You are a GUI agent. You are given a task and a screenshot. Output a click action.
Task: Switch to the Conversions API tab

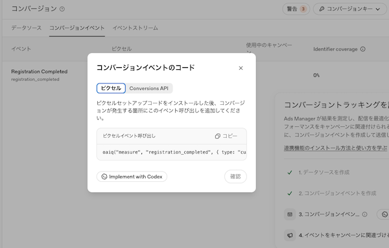149,88
